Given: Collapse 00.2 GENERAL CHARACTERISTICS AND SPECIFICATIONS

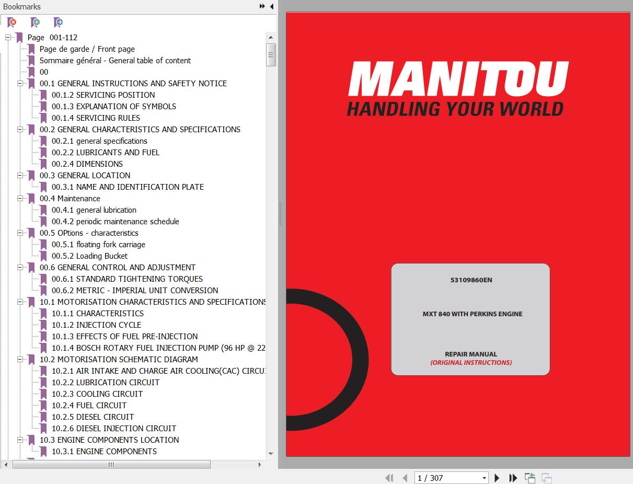Looking at the screenshot, I should pyautogui.click(x=20, y=130).
